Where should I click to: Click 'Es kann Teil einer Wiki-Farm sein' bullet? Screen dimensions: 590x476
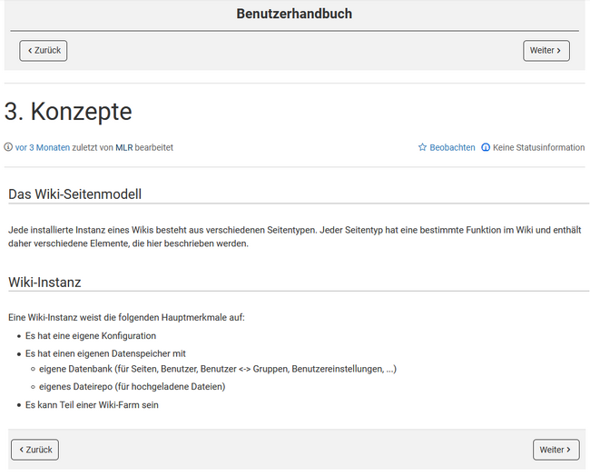tap(92, 405)
